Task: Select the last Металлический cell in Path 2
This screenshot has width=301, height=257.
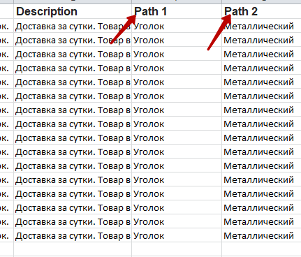Action: pyautogui.click(x=261, y=235)
